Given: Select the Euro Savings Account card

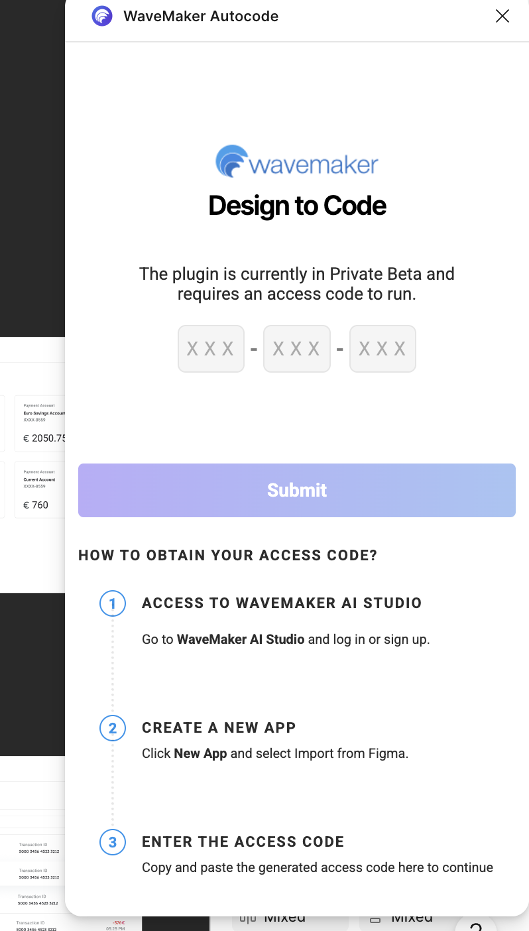Looking at the screenshot, I should click(40, 423).
